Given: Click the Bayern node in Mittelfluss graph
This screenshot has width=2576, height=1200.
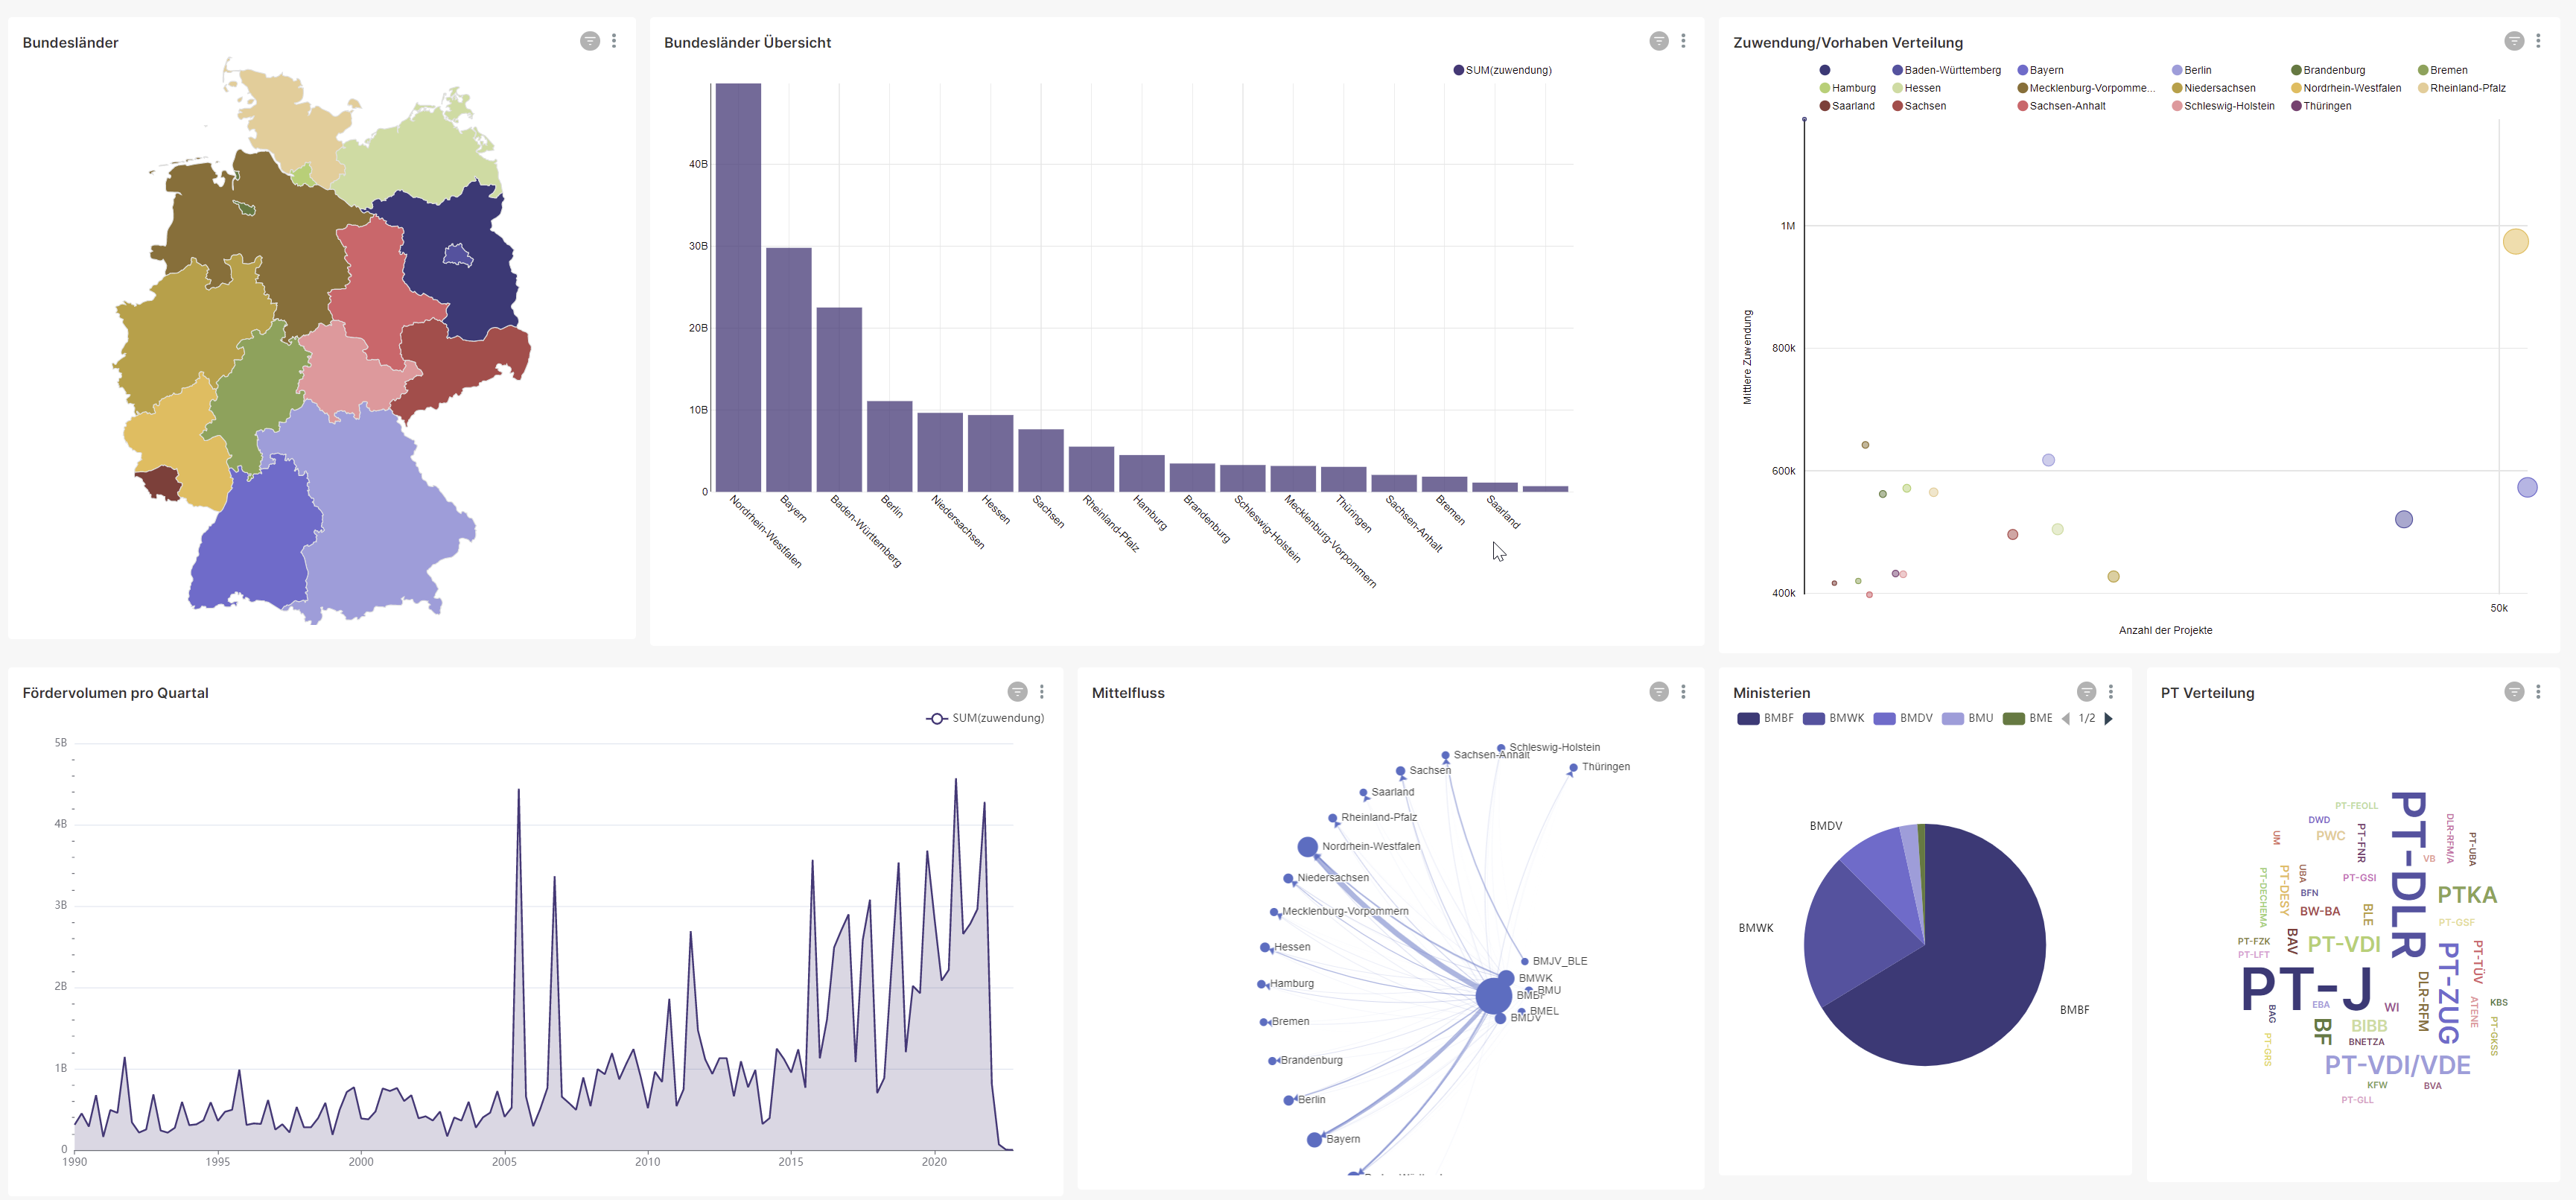Looking at the screenshot, I should coord(1314,1140).
